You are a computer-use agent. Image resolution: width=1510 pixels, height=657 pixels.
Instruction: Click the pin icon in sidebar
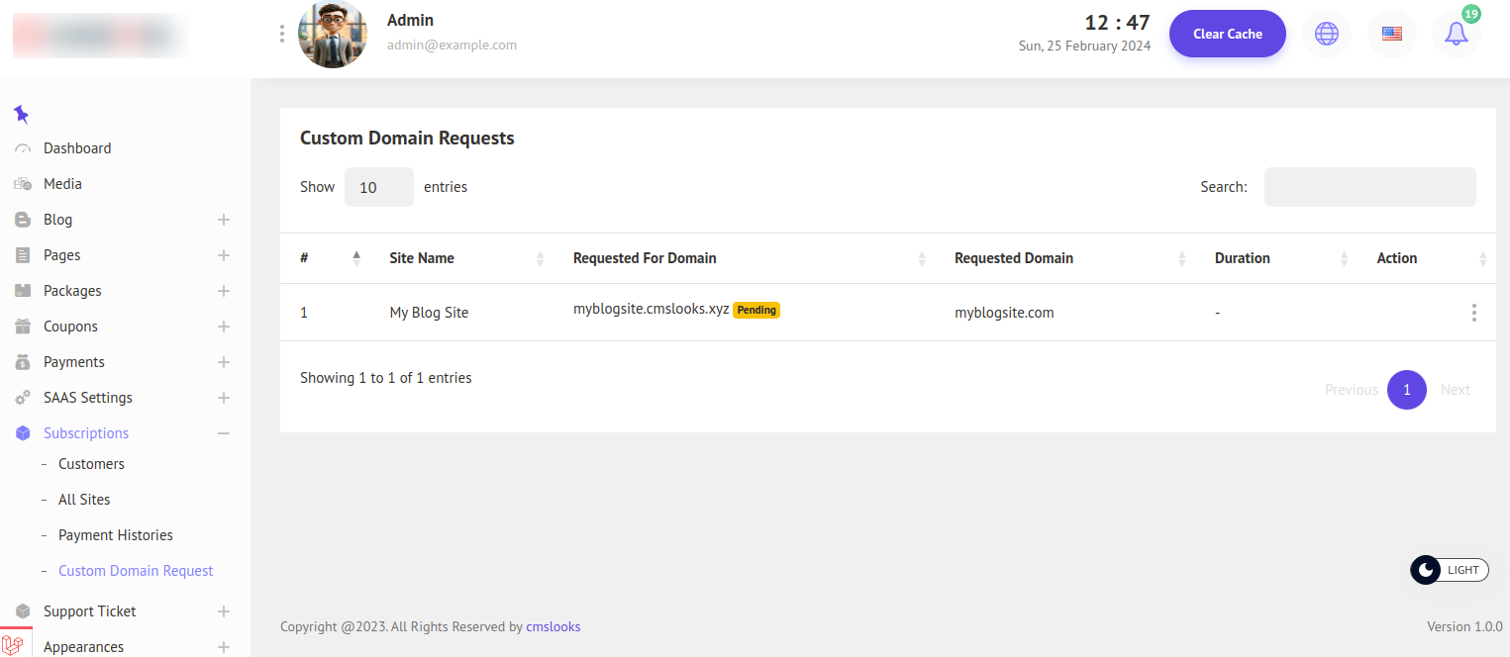(21, 114)
